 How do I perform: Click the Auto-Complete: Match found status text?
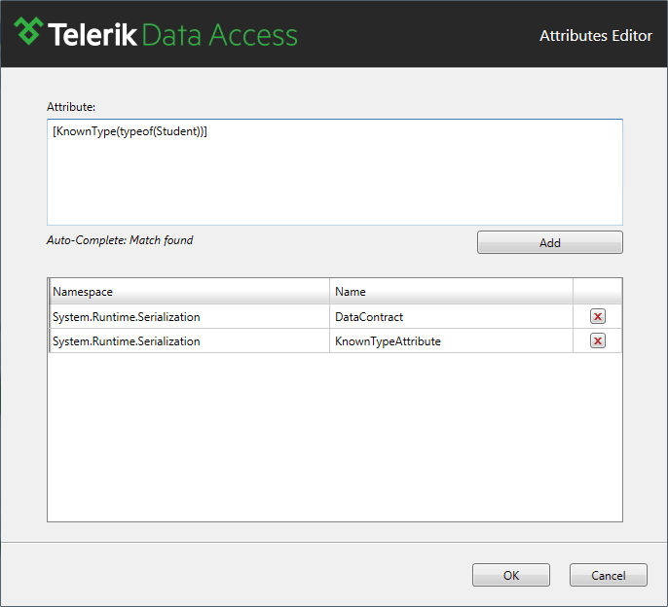point(120,240)
